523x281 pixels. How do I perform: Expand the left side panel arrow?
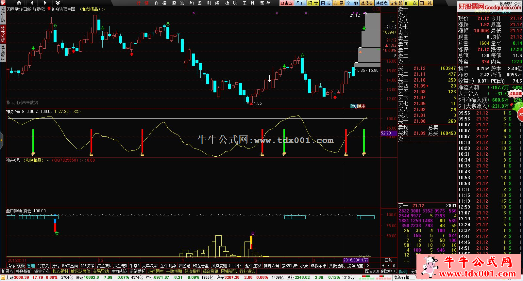coord(1,140)
